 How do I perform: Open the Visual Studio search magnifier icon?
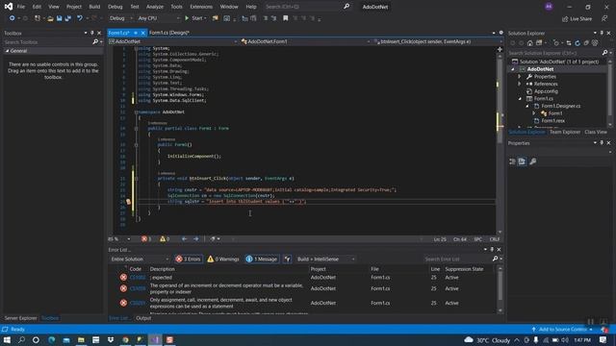click(x=346, y=7)
